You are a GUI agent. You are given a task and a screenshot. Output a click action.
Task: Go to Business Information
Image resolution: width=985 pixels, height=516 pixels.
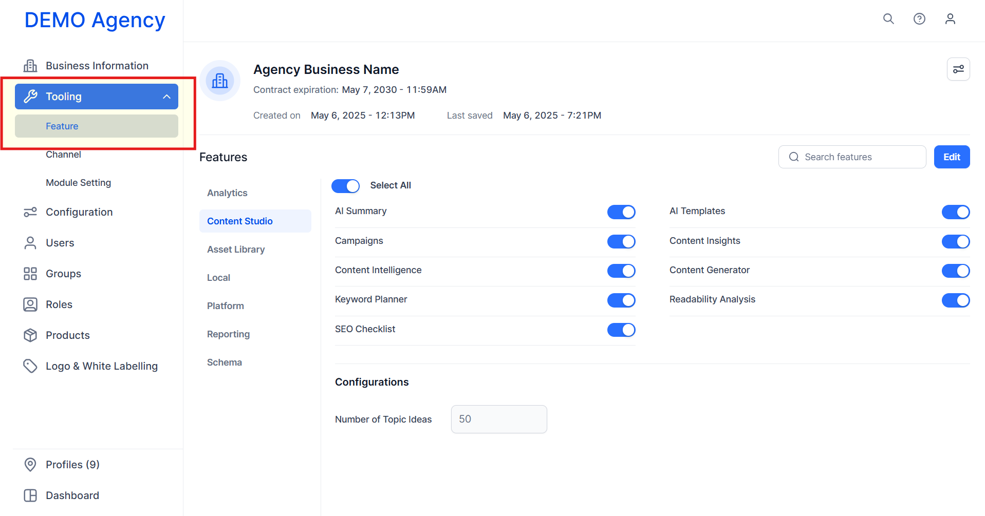coord(97,66)
